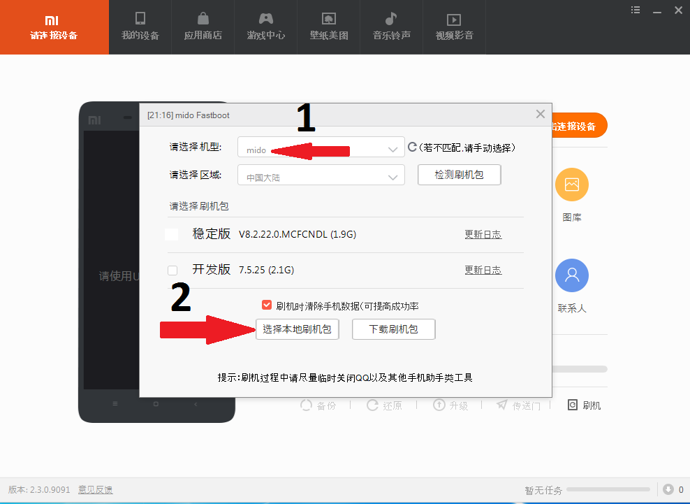This screenshot has width=690, height=504.
Task: Switch to the 应用商店 tab
Action: point(203,27)
